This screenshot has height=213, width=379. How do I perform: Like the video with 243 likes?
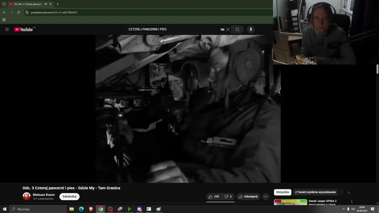click(214, 196)
